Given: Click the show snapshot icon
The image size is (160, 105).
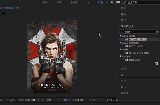Looking at the screenshot, I should click(38, 100).
